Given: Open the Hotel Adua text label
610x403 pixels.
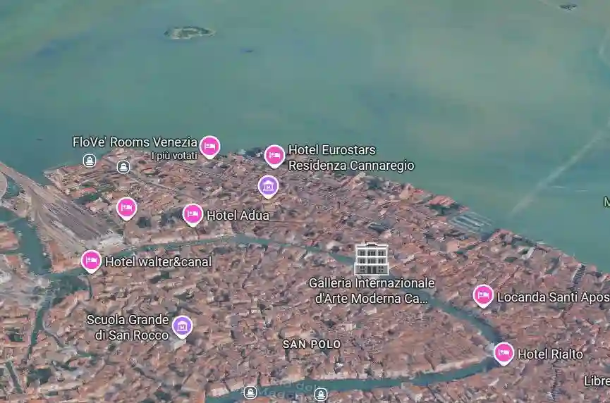Looking at the screenshot, I should coord(238,215).
